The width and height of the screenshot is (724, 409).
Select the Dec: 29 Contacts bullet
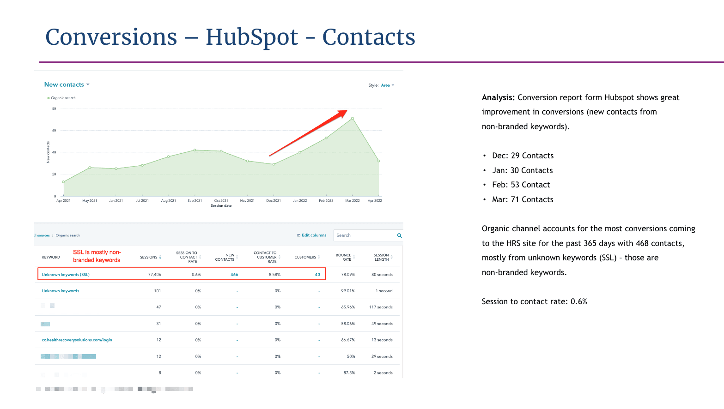[x=523, y=156]
